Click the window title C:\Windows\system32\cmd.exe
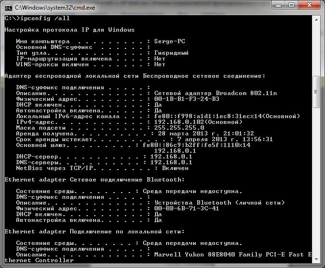This screenshot has height=268, width=325. (55, 8)
